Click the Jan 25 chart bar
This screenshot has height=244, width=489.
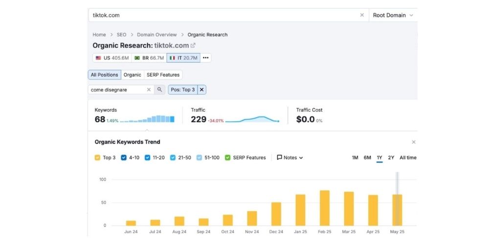pos(301,210)
